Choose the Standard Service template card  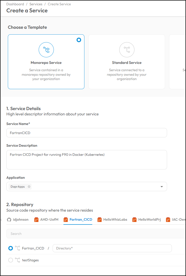pyautogui.click(x=127, y=62)
